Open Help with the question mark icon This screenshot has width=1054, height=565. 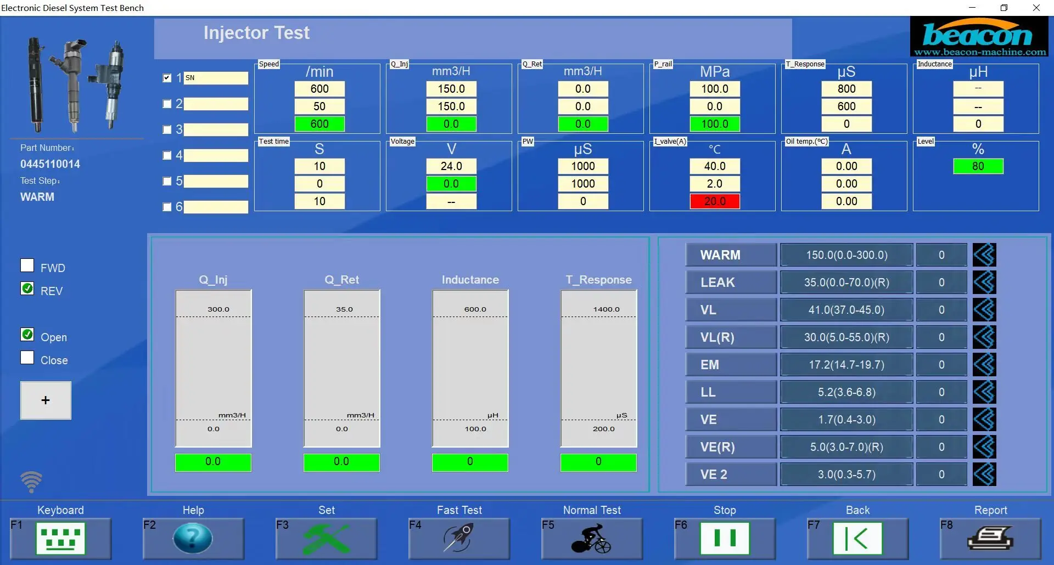193,538
